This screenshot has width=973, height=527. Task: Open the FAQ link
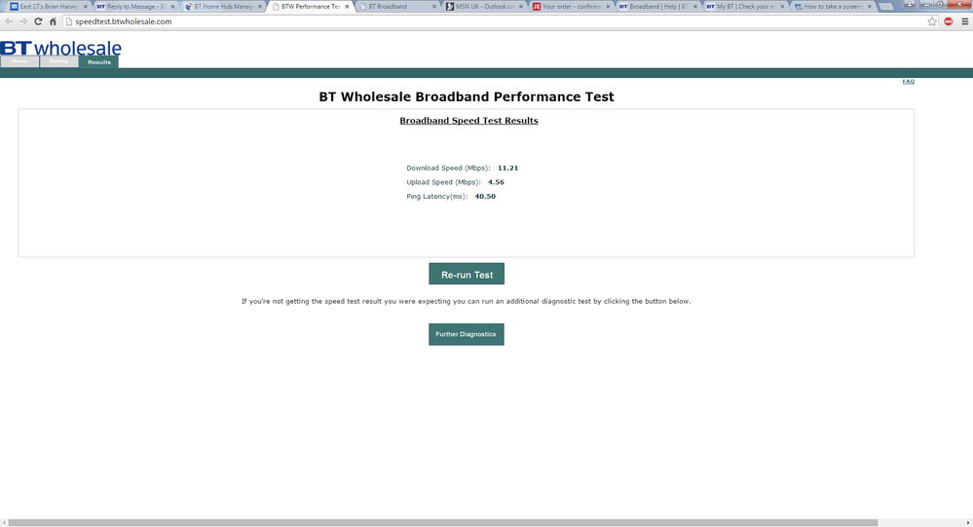tap(909, 81)
